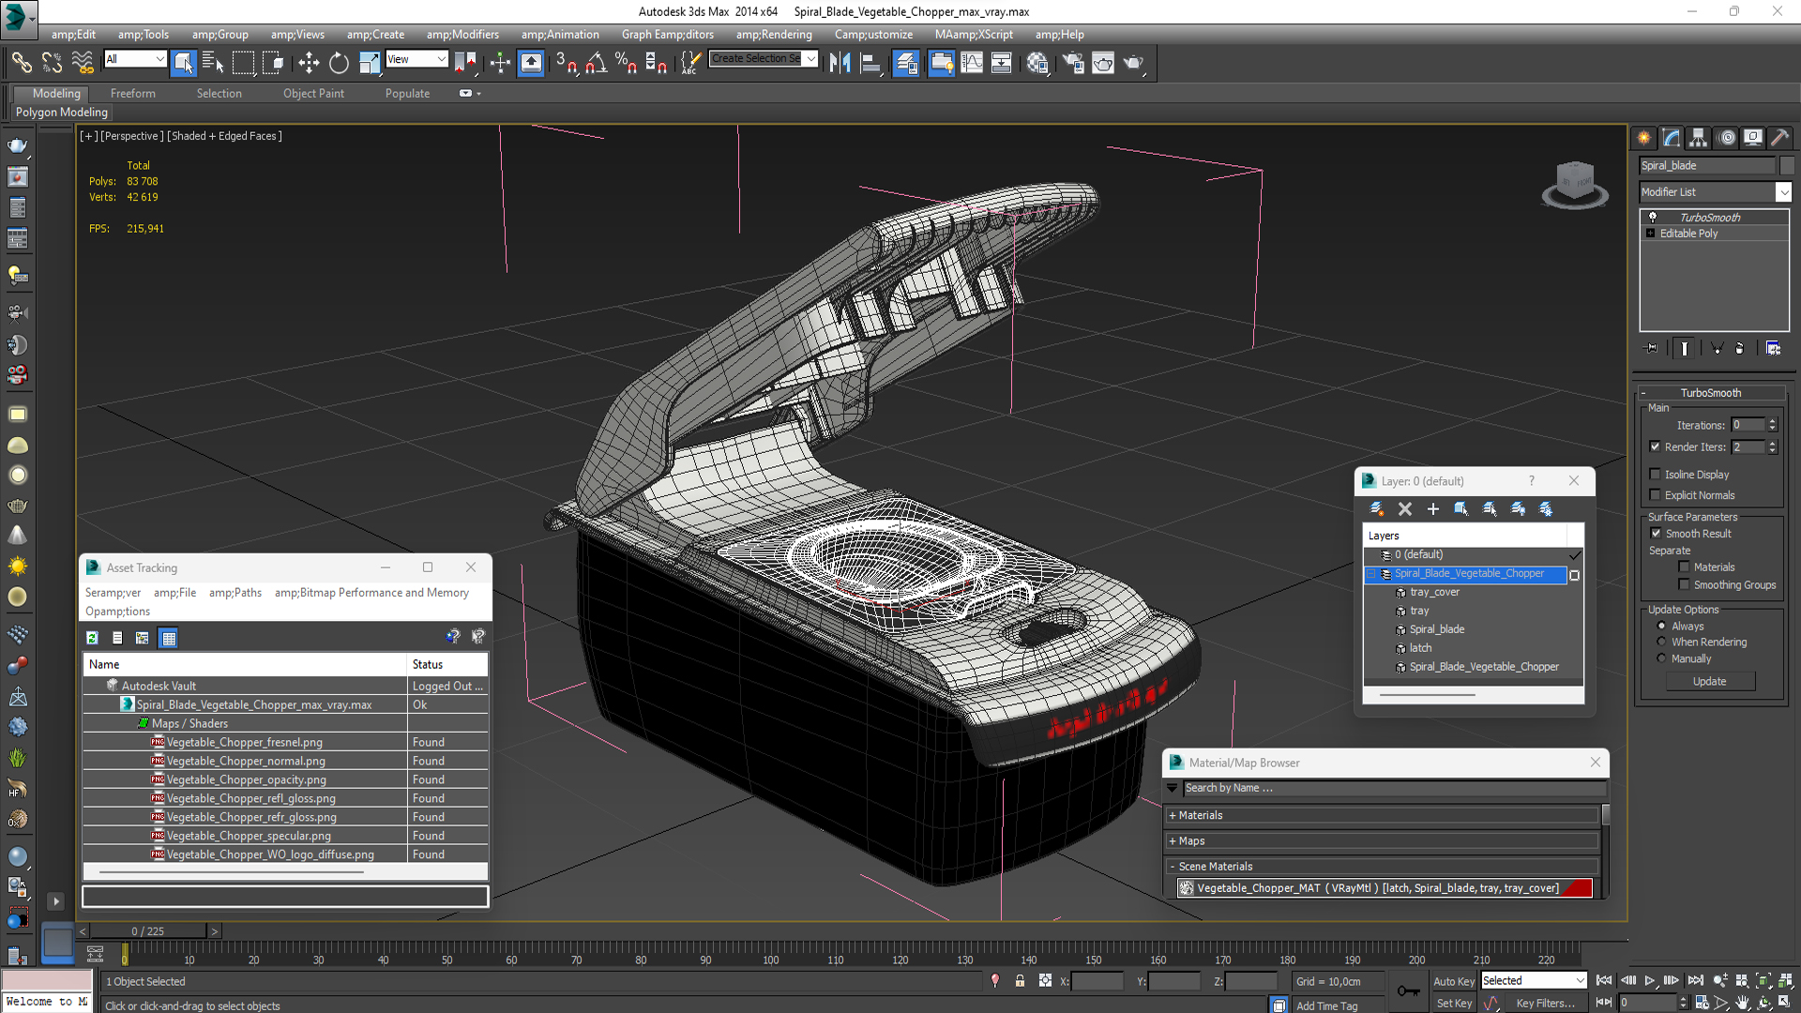Toggle the Smooth Result checkbox
Viewport: 1801px width, 1013px height.
pyautogui.click(x=1656, y=533)
